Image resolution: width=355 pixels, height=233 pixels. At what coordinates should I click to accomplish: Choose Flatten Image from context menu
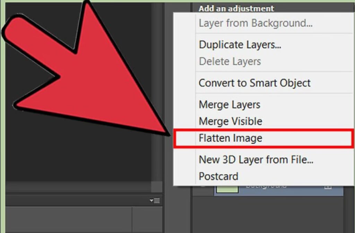[x=230, y=138]
